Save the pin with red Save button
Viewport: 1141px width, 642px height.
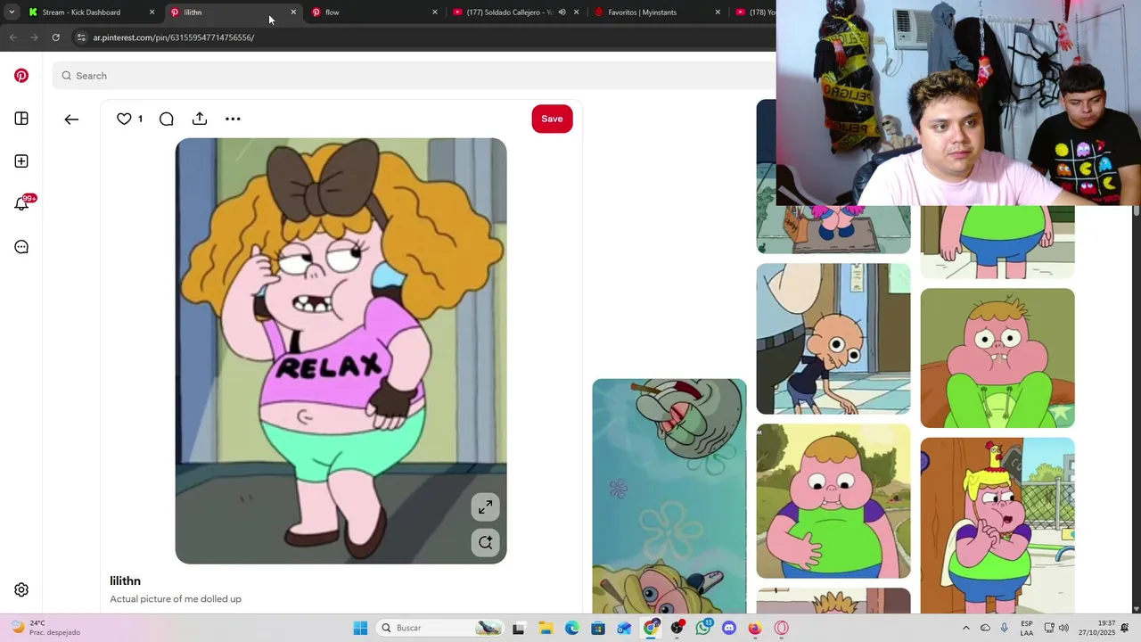click(x=552, y=119)
